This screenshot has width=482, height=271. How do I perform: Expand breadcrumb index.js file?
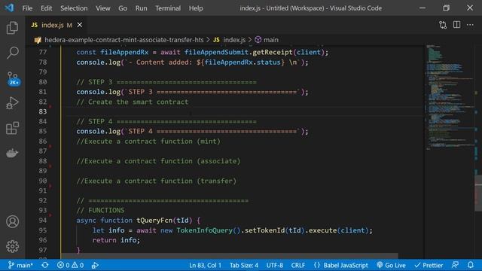[x=234, y=40]
